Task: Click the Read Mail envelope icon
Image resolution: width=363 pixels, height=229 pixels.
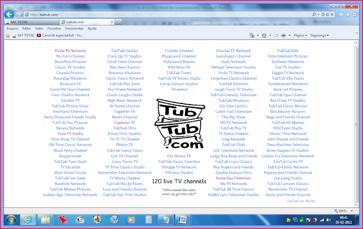Action: (276, 36)
